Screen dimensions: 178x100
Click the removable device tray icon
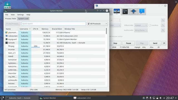(150, 98)
